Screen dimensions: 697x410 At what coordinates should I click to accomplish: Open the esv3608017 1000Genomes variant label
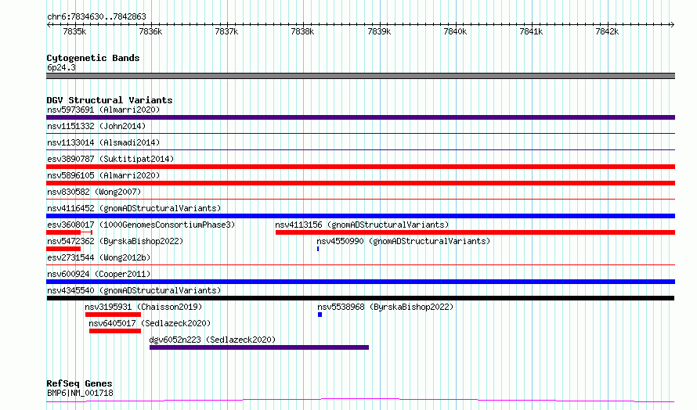[141, 225]
